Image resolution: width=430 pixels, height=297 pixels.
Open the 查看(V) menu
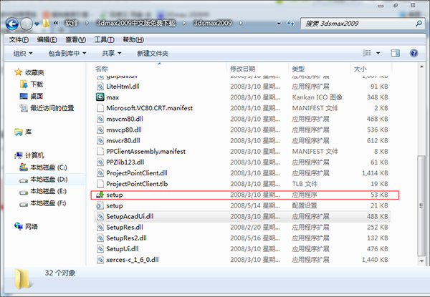pyautogui.click(x=76, y=40)
